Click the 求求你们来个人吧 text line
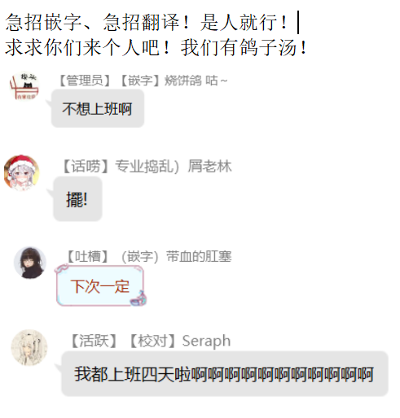This screenshot has width=400, height=418. point(156,47)
